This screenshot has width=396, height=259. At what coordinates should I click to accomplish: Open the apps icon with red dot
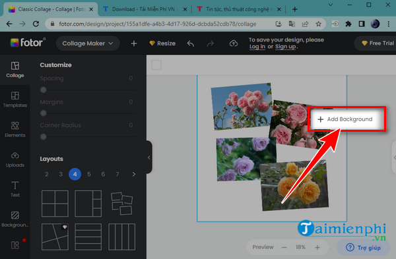tap(15, 245)
